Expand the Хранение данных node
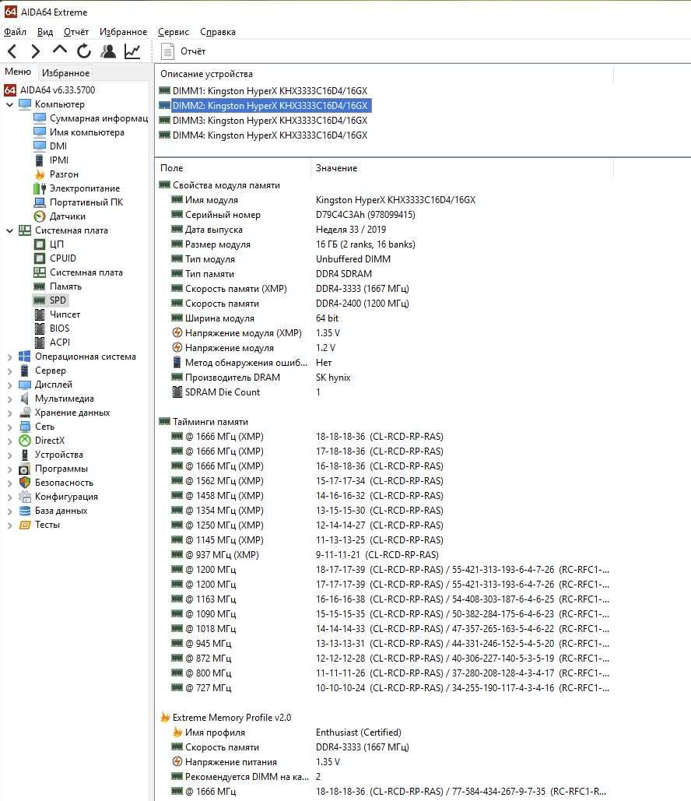 [x=9, y=413]
